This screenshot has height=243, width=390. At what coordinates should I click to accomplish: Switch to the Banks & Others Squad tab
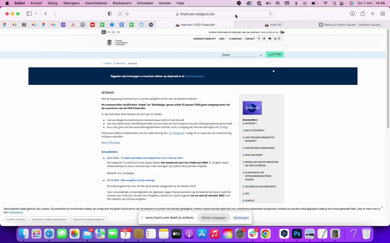point(351,25)
